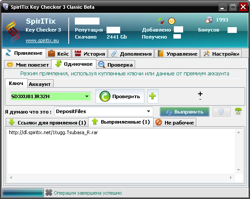Open the История tab
The width and height of the screenshot is (250, 199).
click(x=90, y=53)
